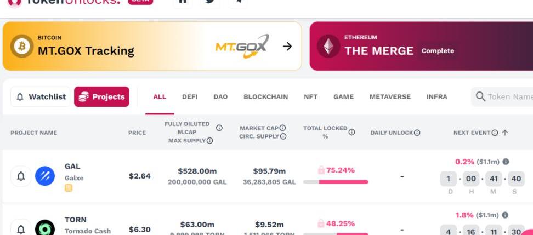Focus the Token Name search field
This screenshot has width=533, height=235.
502,97
